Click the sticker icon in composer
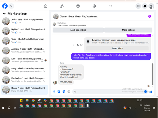 64,91
